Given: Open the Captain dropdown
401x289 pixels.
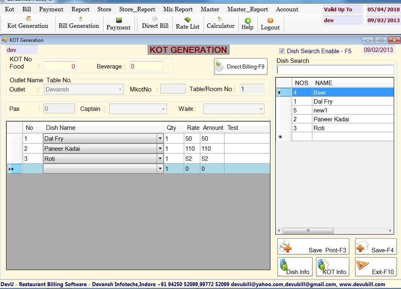Looking at the screenshot, I should 163,109.
